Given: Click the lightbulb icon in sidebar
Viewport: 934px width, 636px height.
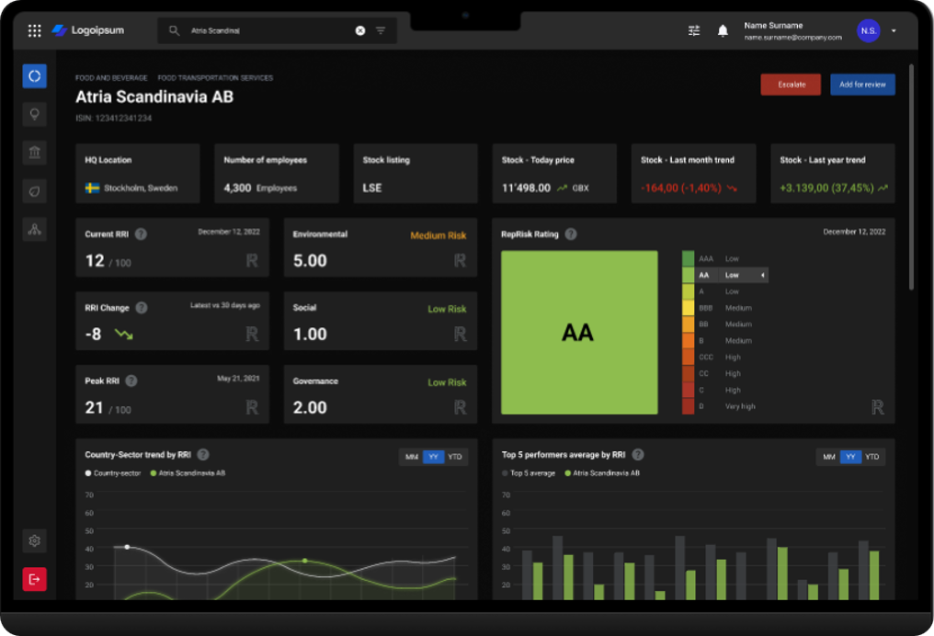Looking at the screenshot, I should pyautogui.click(x=35, y=114).
